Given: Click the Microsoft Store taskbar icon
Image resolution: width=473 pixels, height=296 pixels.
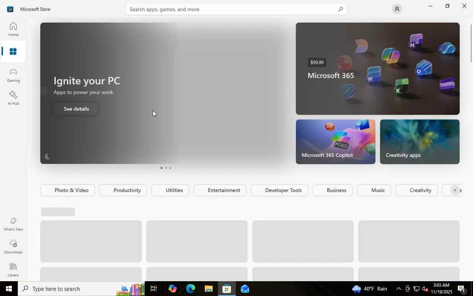Looking at the screenshot, I should click(227, 289).
